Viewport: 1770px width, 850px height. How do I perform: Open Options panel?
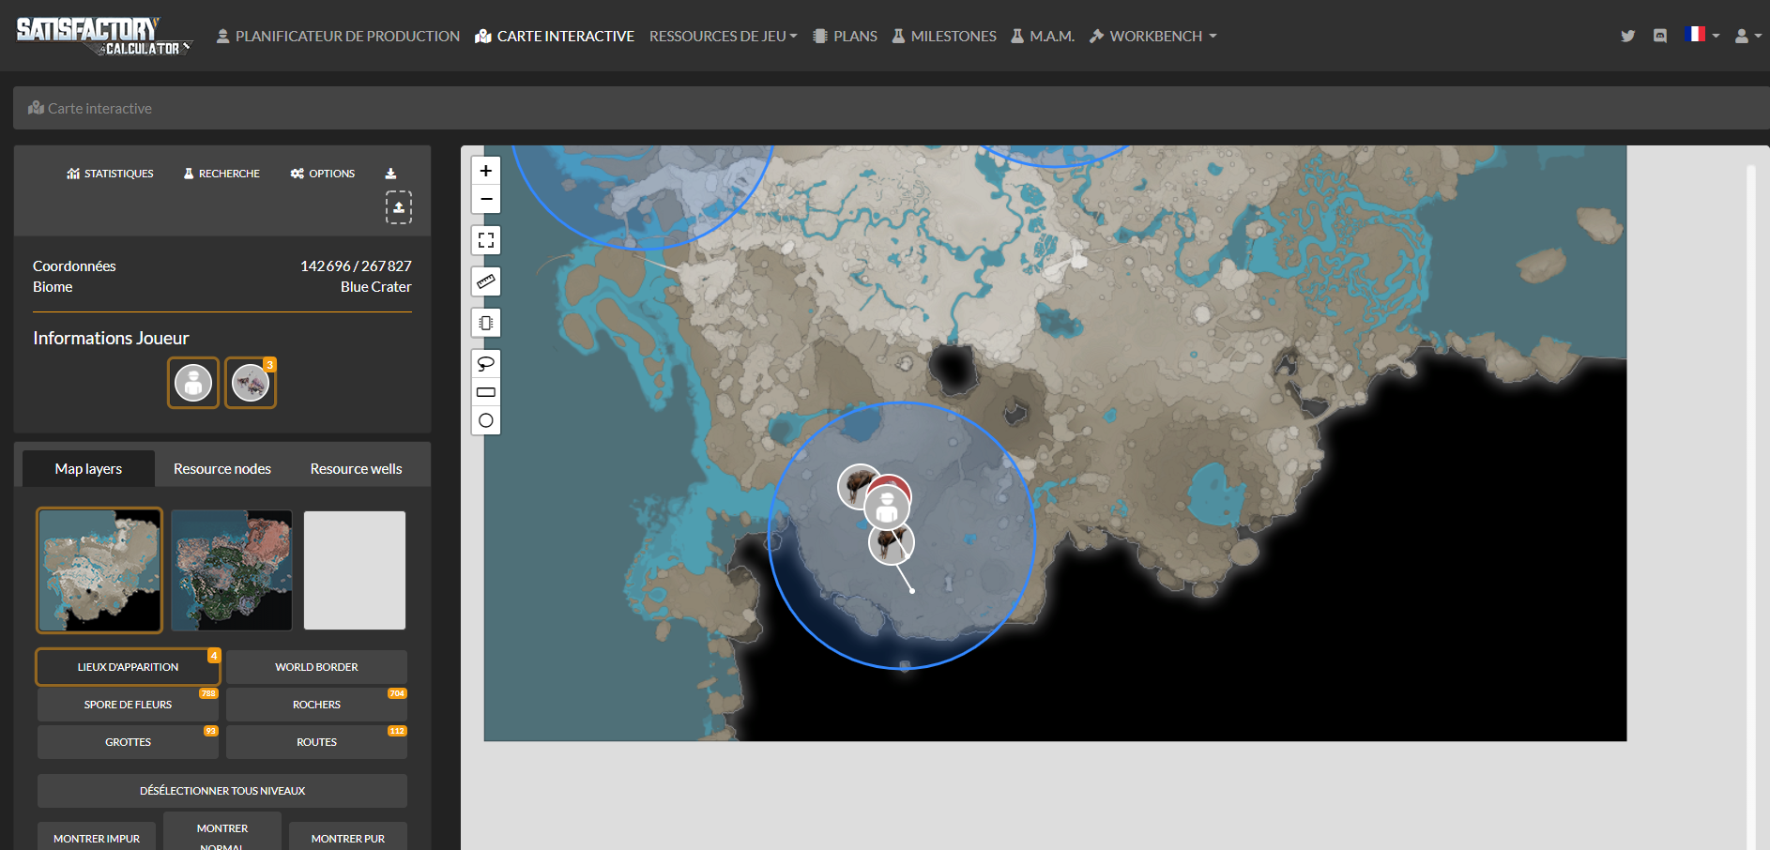click(x=323, y=174)
